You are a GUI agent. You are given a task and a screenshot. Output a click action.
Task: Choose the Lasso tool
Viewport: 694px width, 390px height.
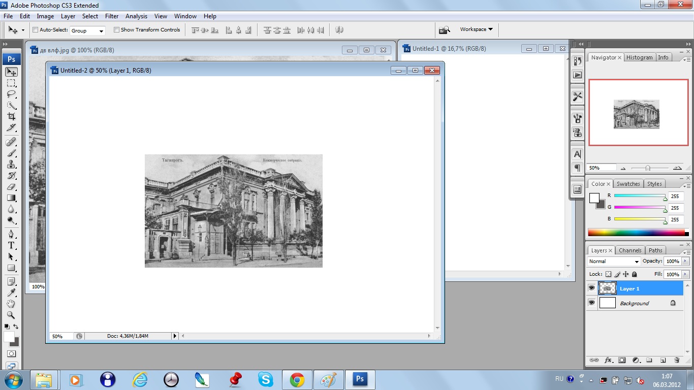11,94
